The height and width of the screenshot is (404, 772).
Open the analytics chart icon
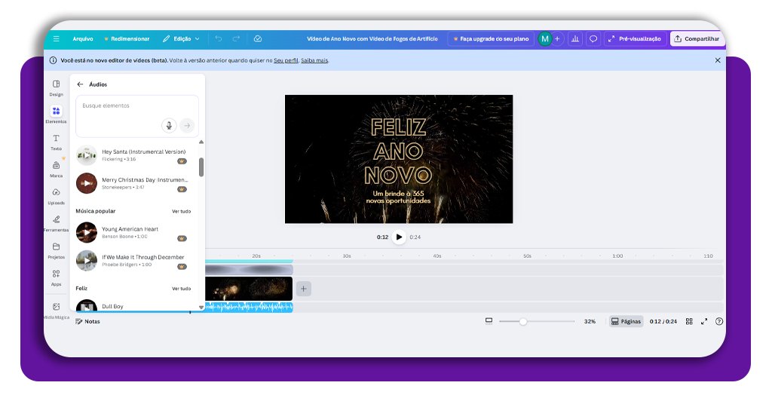575,39
